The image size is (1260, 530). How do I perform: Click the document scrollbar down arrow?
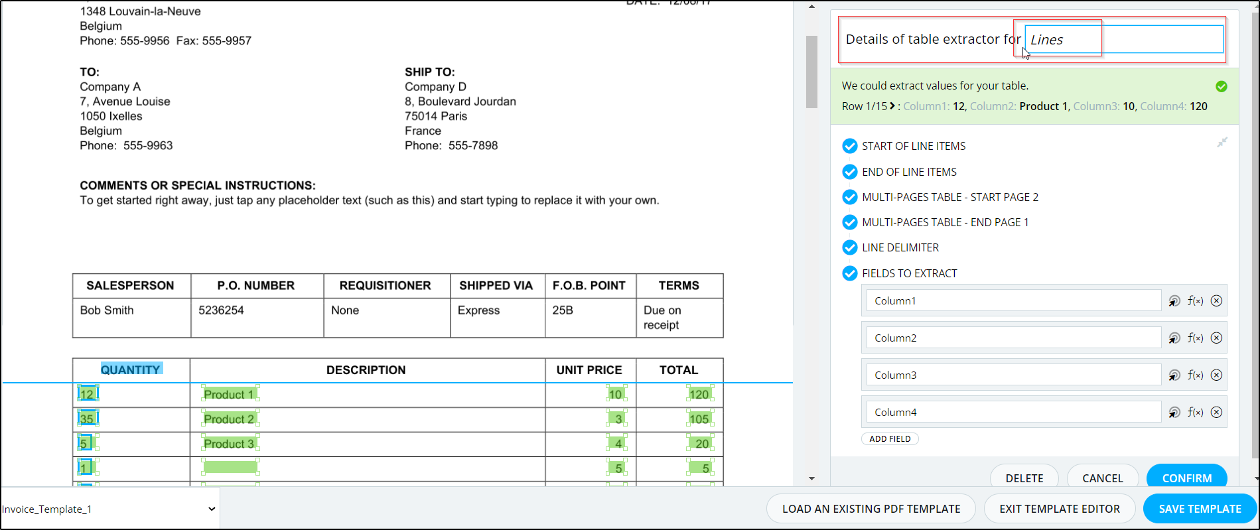(811, 478)
